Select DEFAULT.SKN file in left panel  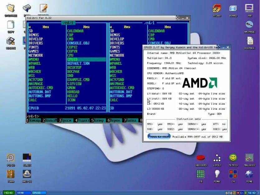click(78, 64)
